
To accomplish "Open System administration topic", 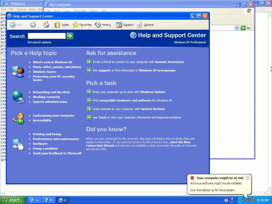I will pyautogui.click(x=50, y=102).
